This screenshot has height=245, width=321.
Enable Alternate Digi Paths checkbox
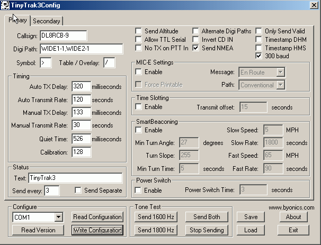click(195, 31)
